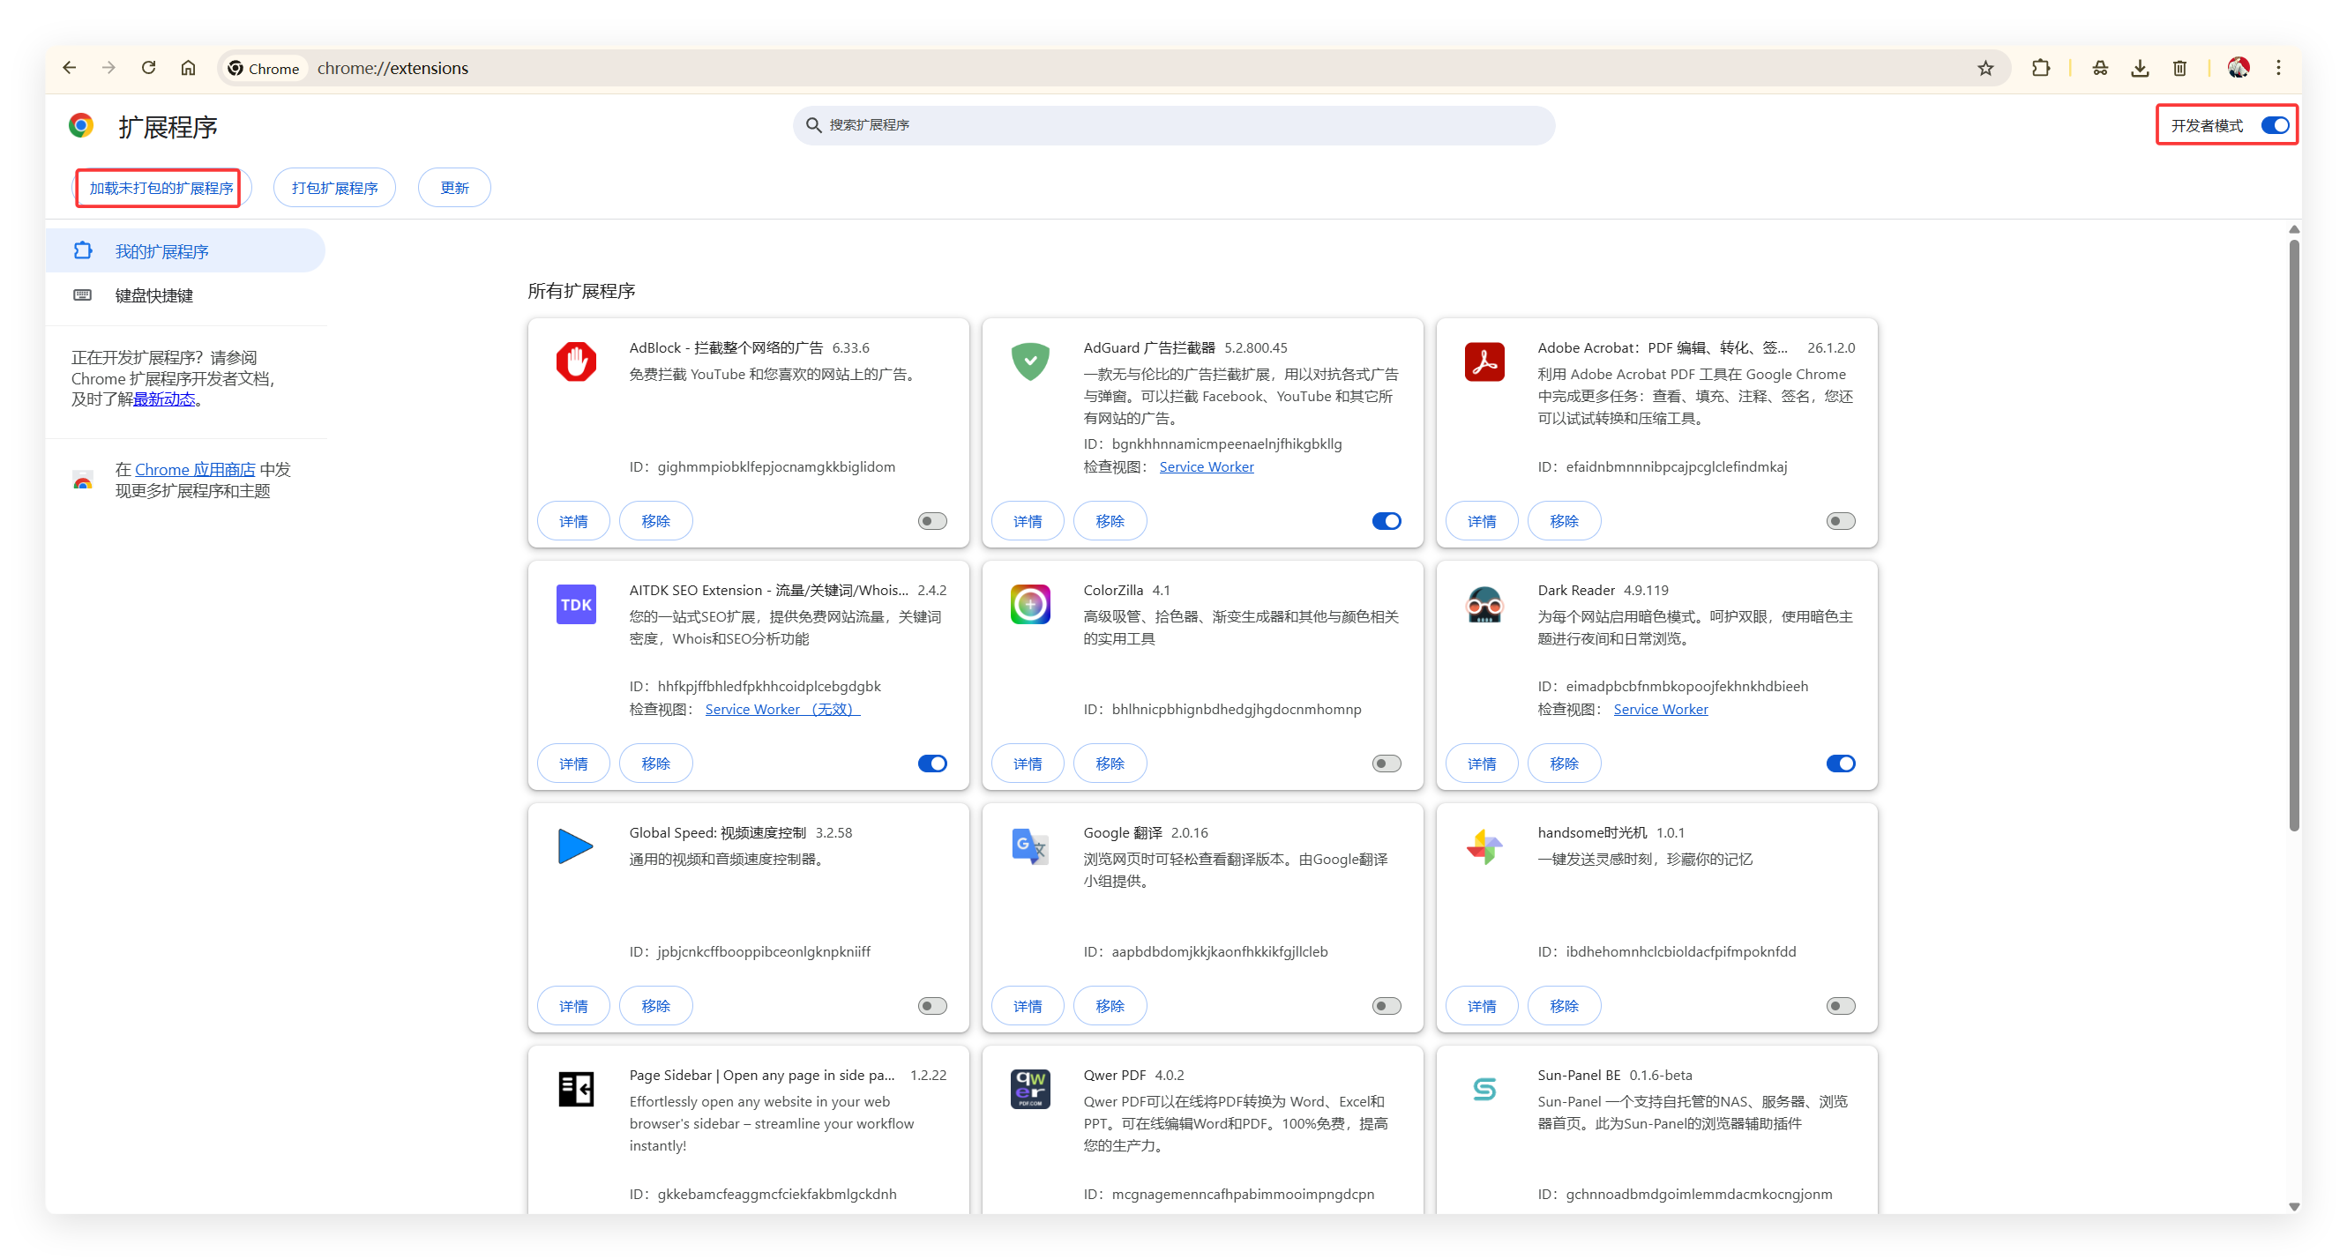Click the browser forward arrow
This screenshot has height=1259, width=2347.
click(x=108, y=67)
